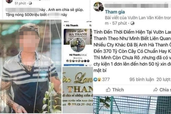Open the 57 phút timestamp link
This screenshot has width=171, height=114.
(x=119, y=23)
